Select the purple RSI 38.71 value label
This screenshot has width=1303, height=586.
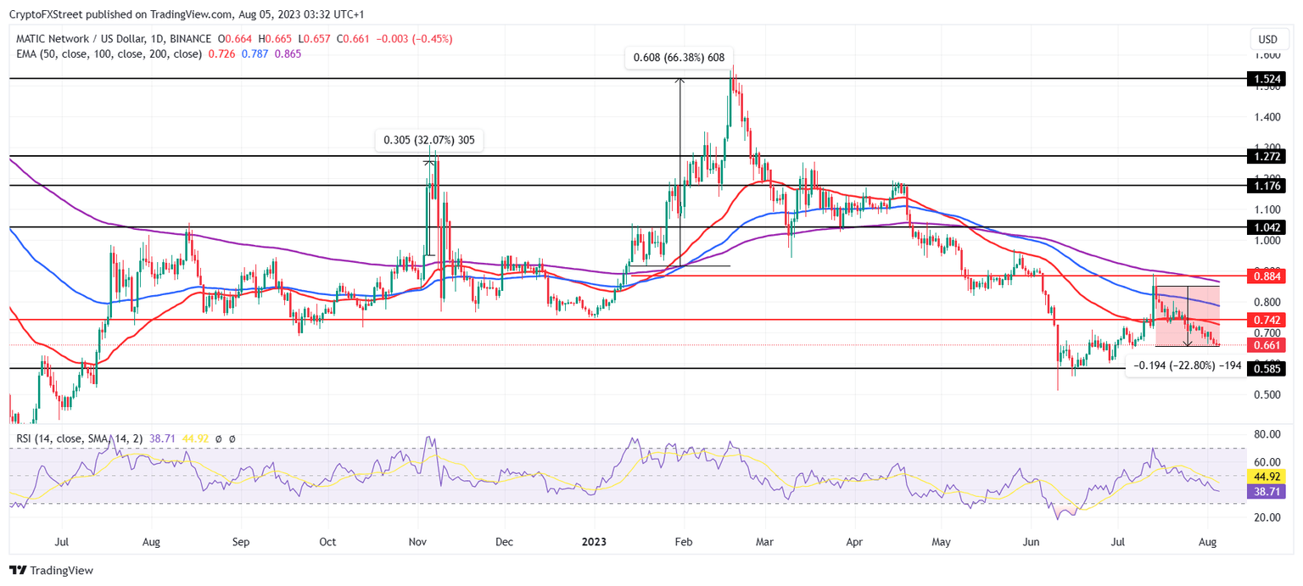tap(1267, 490)
